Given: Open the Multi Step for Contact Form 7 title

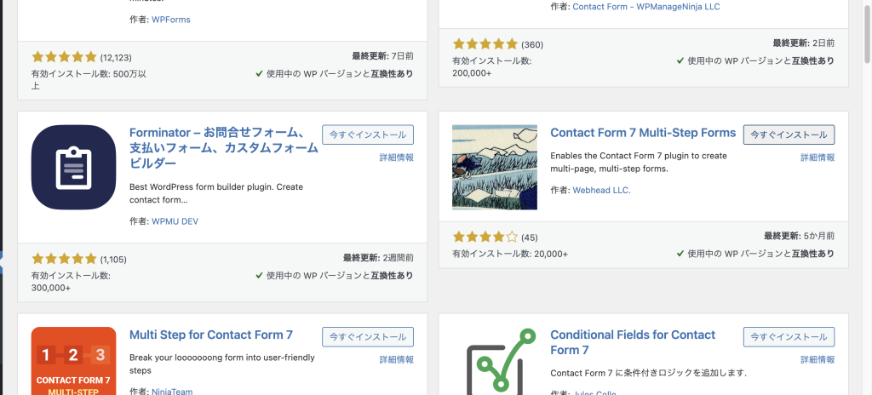Looking at the screenshot, I should point(211,335).
